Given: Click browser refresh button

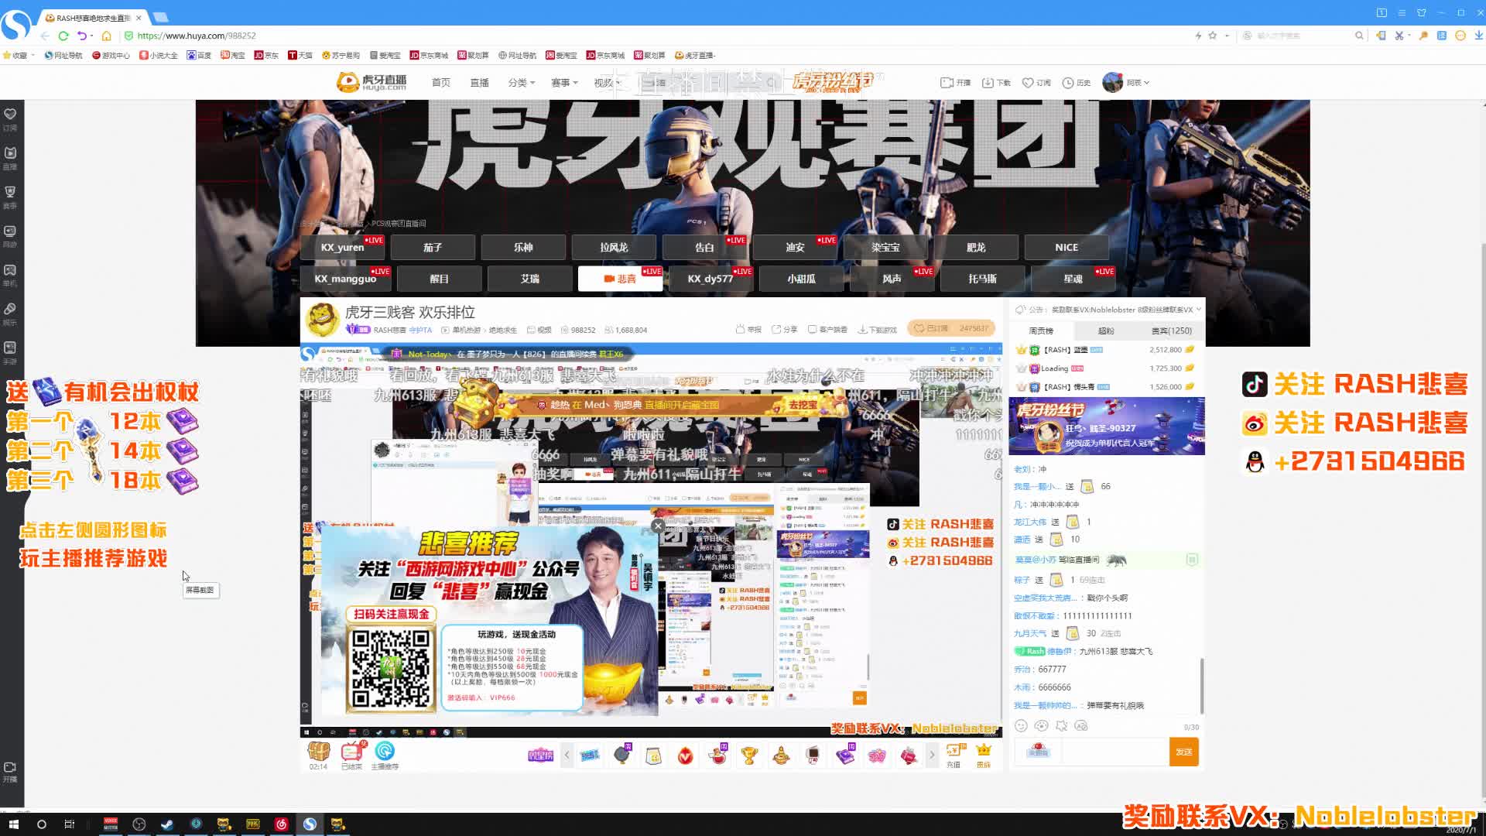Looking at the screenshot, I should point(63,36).
